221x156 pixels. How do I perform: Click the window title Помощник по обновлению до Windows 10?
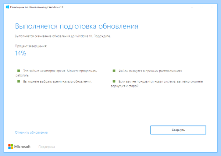point(37,7)
